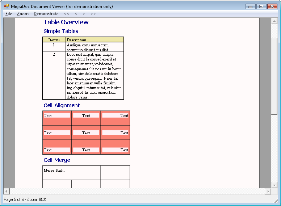Jump to last page with >> button
Viewport: 281px width, 206px height.
click(93, 14)
